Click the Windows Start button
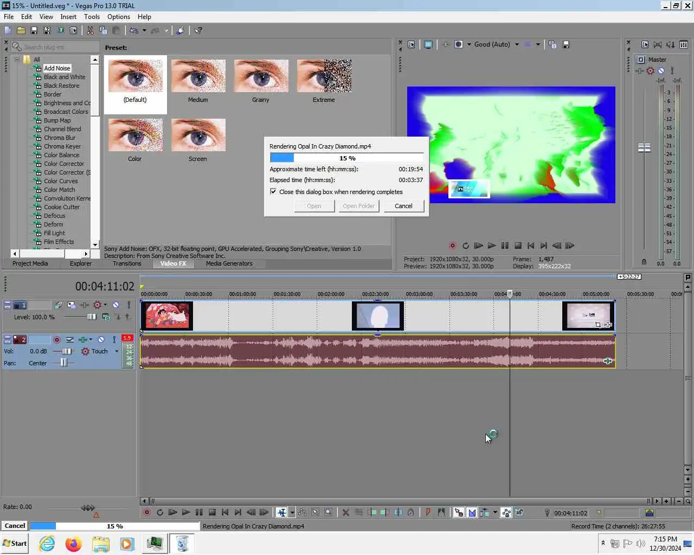 coord(15,544)
